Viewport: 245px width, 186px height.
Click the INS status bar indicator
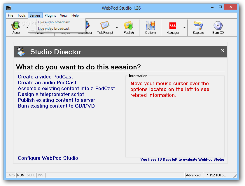pos(41,175)
